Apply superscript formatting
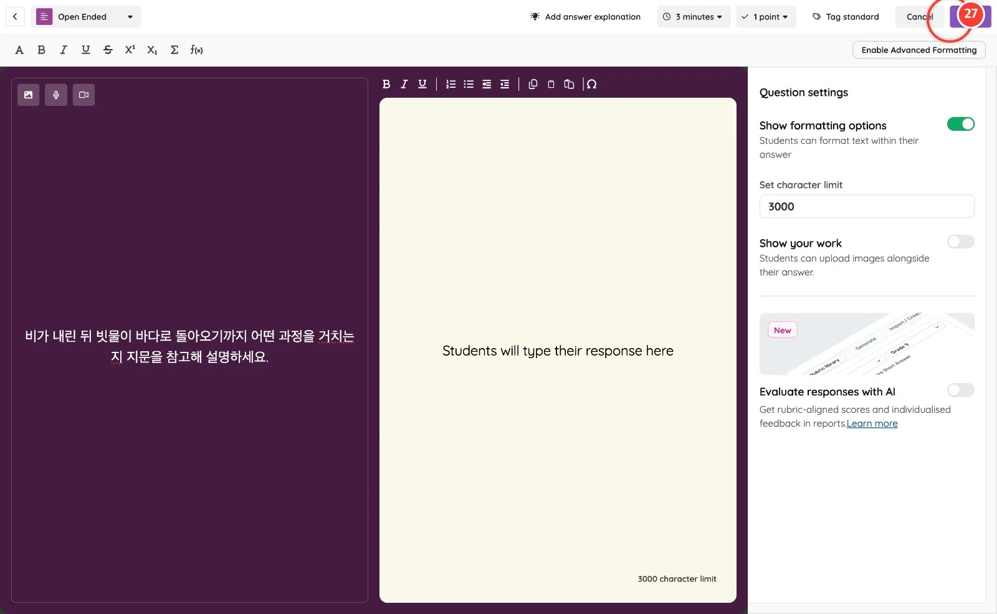 pos(130,50)
